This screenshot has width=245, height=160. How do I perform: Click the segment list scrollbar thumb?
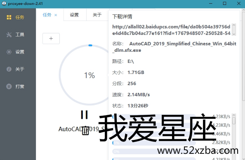[x=234, y=121]
